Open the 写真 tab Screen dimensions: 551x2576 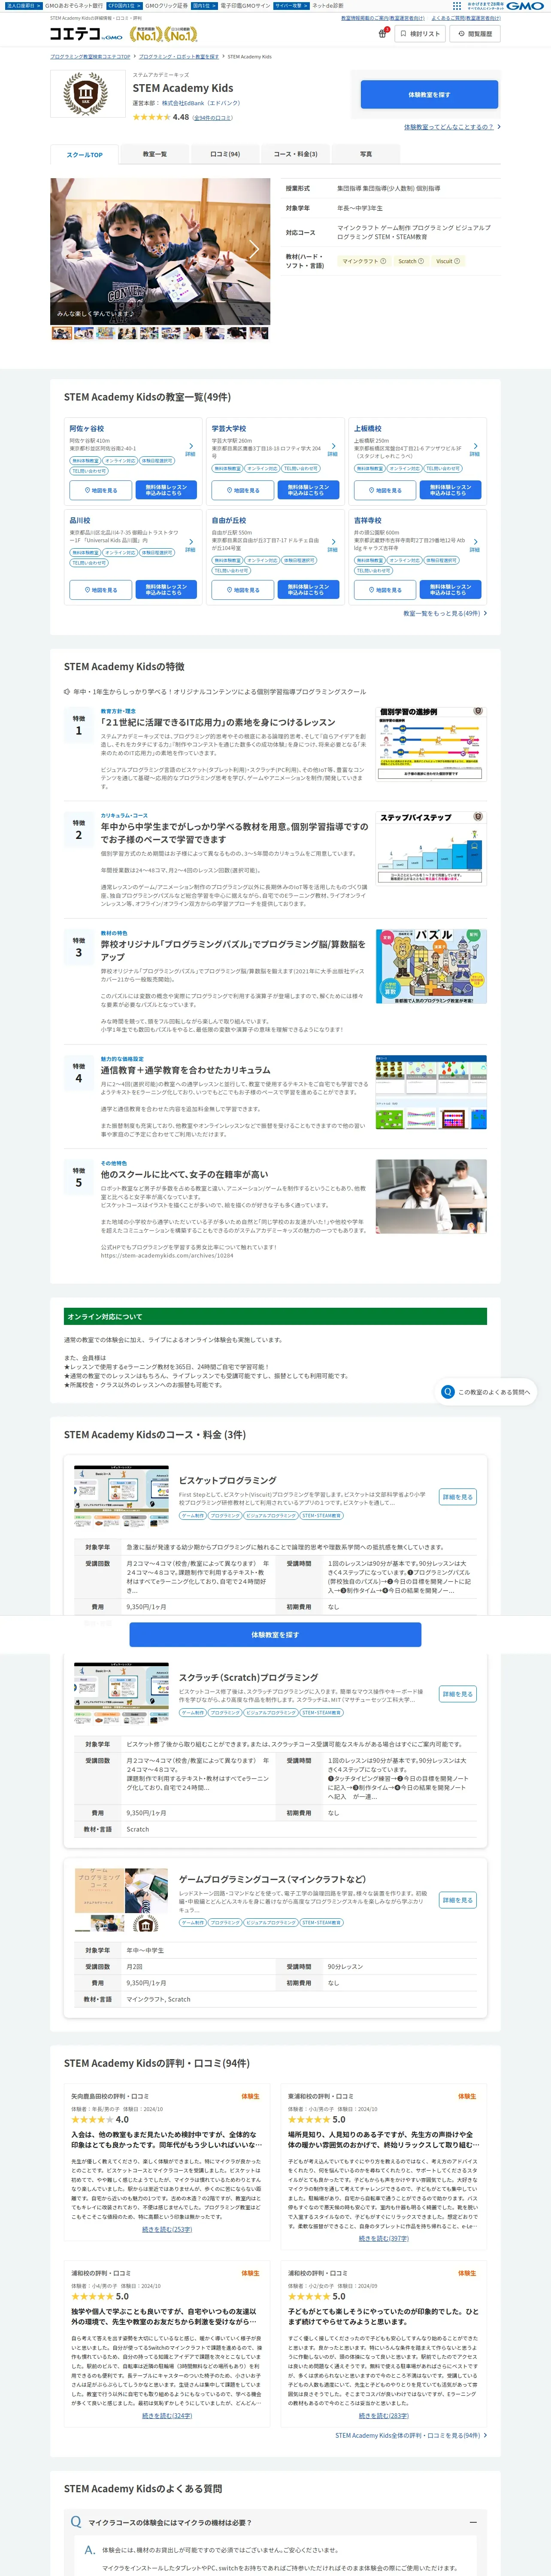(366, 155)
